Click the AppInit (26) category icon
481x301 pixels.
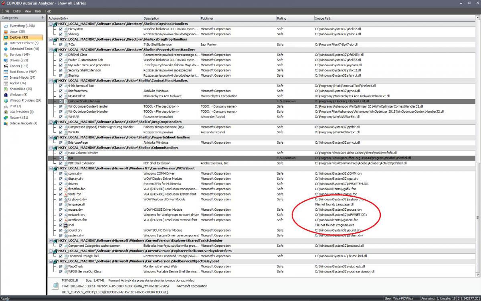tap(6, 83)
